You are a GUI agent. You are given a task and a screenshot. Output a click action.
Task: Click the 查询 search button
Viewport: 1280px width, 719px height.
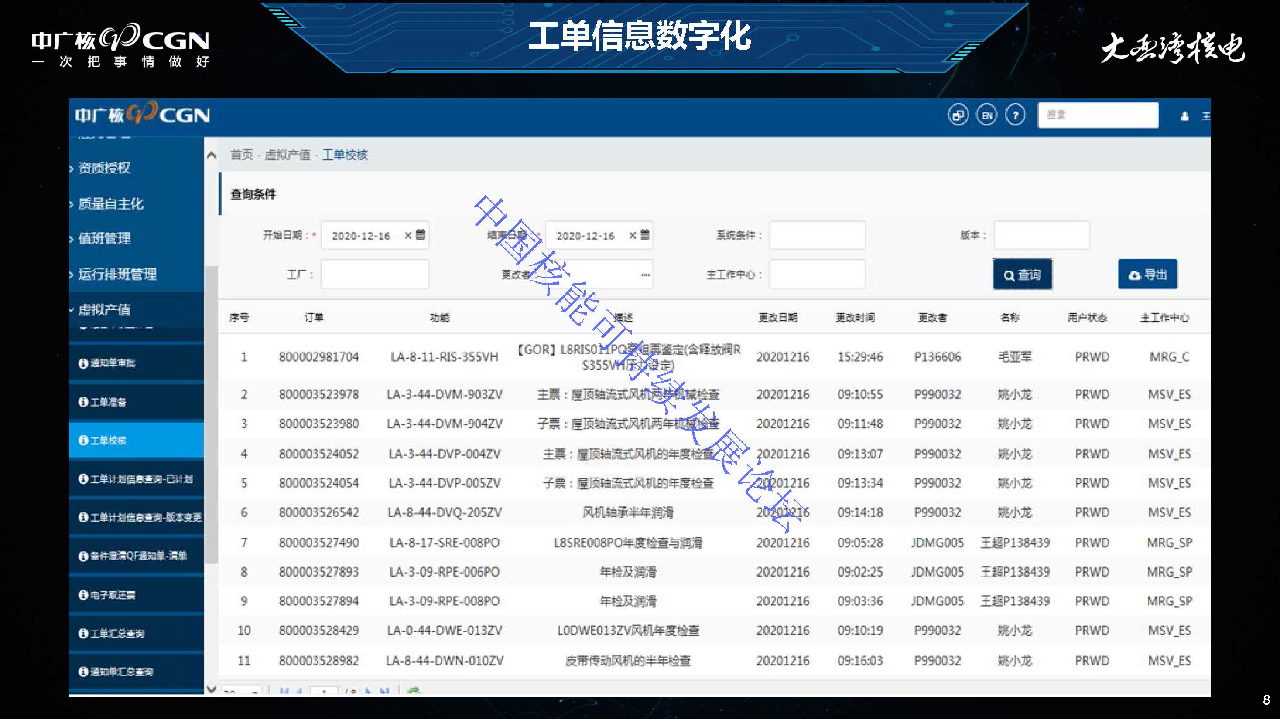click(x=1022, y=275)
